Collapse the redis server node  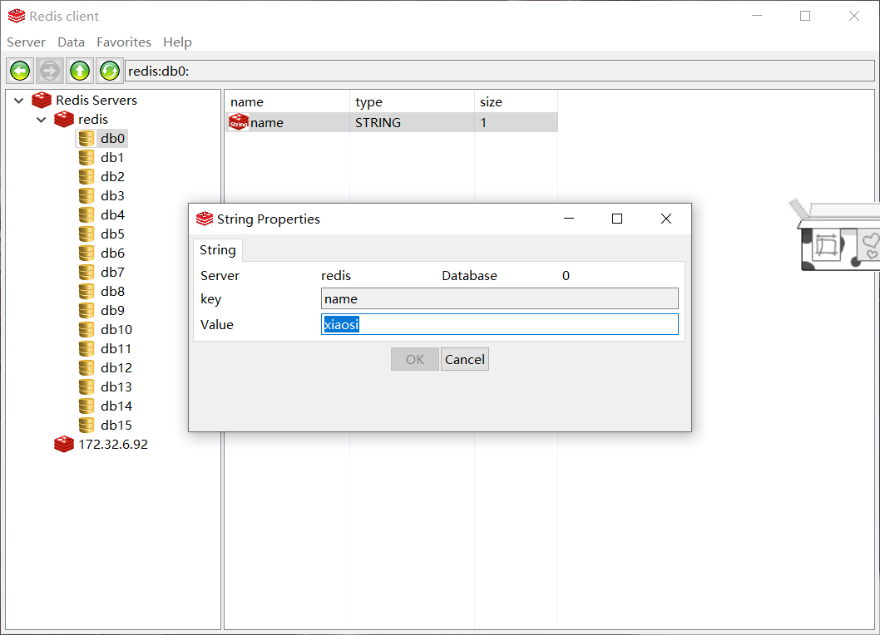tap(42, 120)
